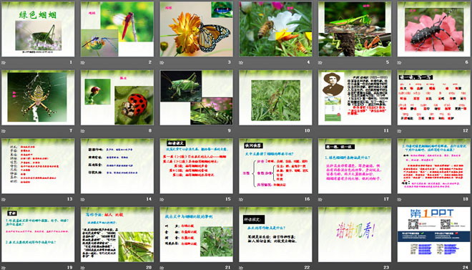Select slide 11 with author portrait
This screenshot has width=472, height=270.
pos(355,97)
